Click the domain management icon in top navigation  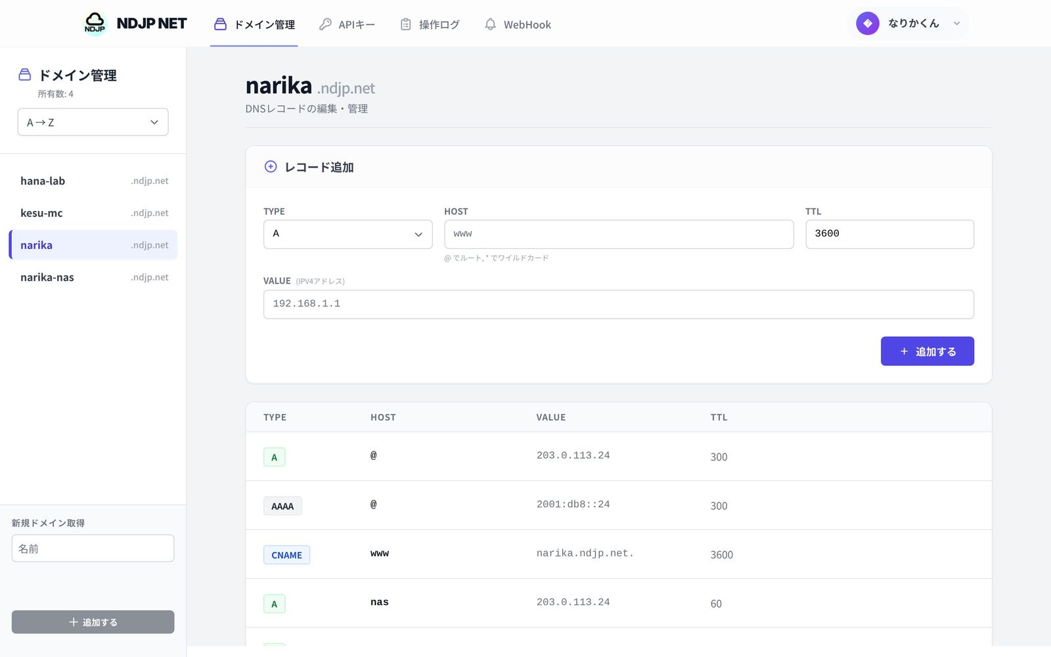click(x=221, y=24)
